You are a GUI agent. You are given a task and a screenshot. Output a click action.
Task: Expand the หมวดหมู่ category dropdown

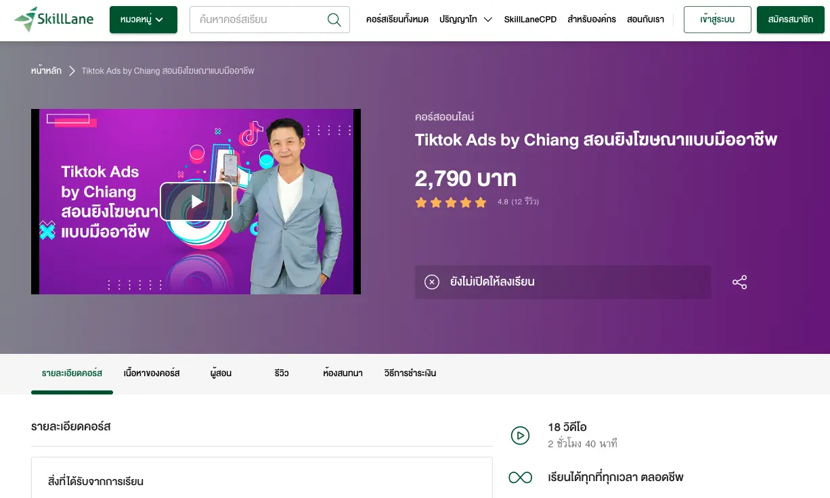[x=144, y=20]
